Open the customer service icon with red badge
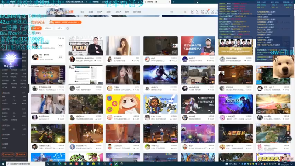This screenshot has width=295, height=166. [x=207, y=11]
